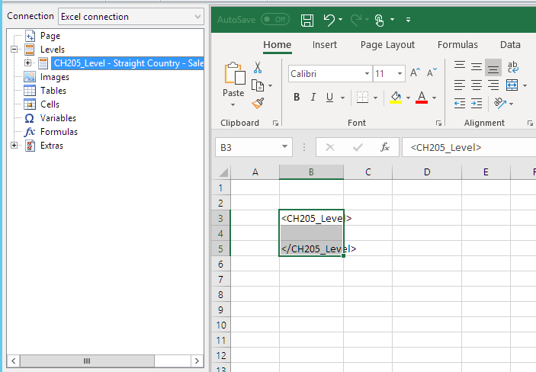This screenshot has height=372, width=536.
Task: Open the Borders dropdown arrow
Action: click(x=375, y=98)
